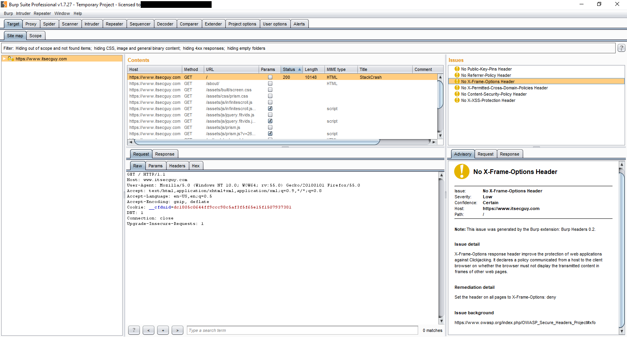Click OWASP Secure Headers Project link
The width and height of the screenshot is (627, 337).
coord(525,323)
